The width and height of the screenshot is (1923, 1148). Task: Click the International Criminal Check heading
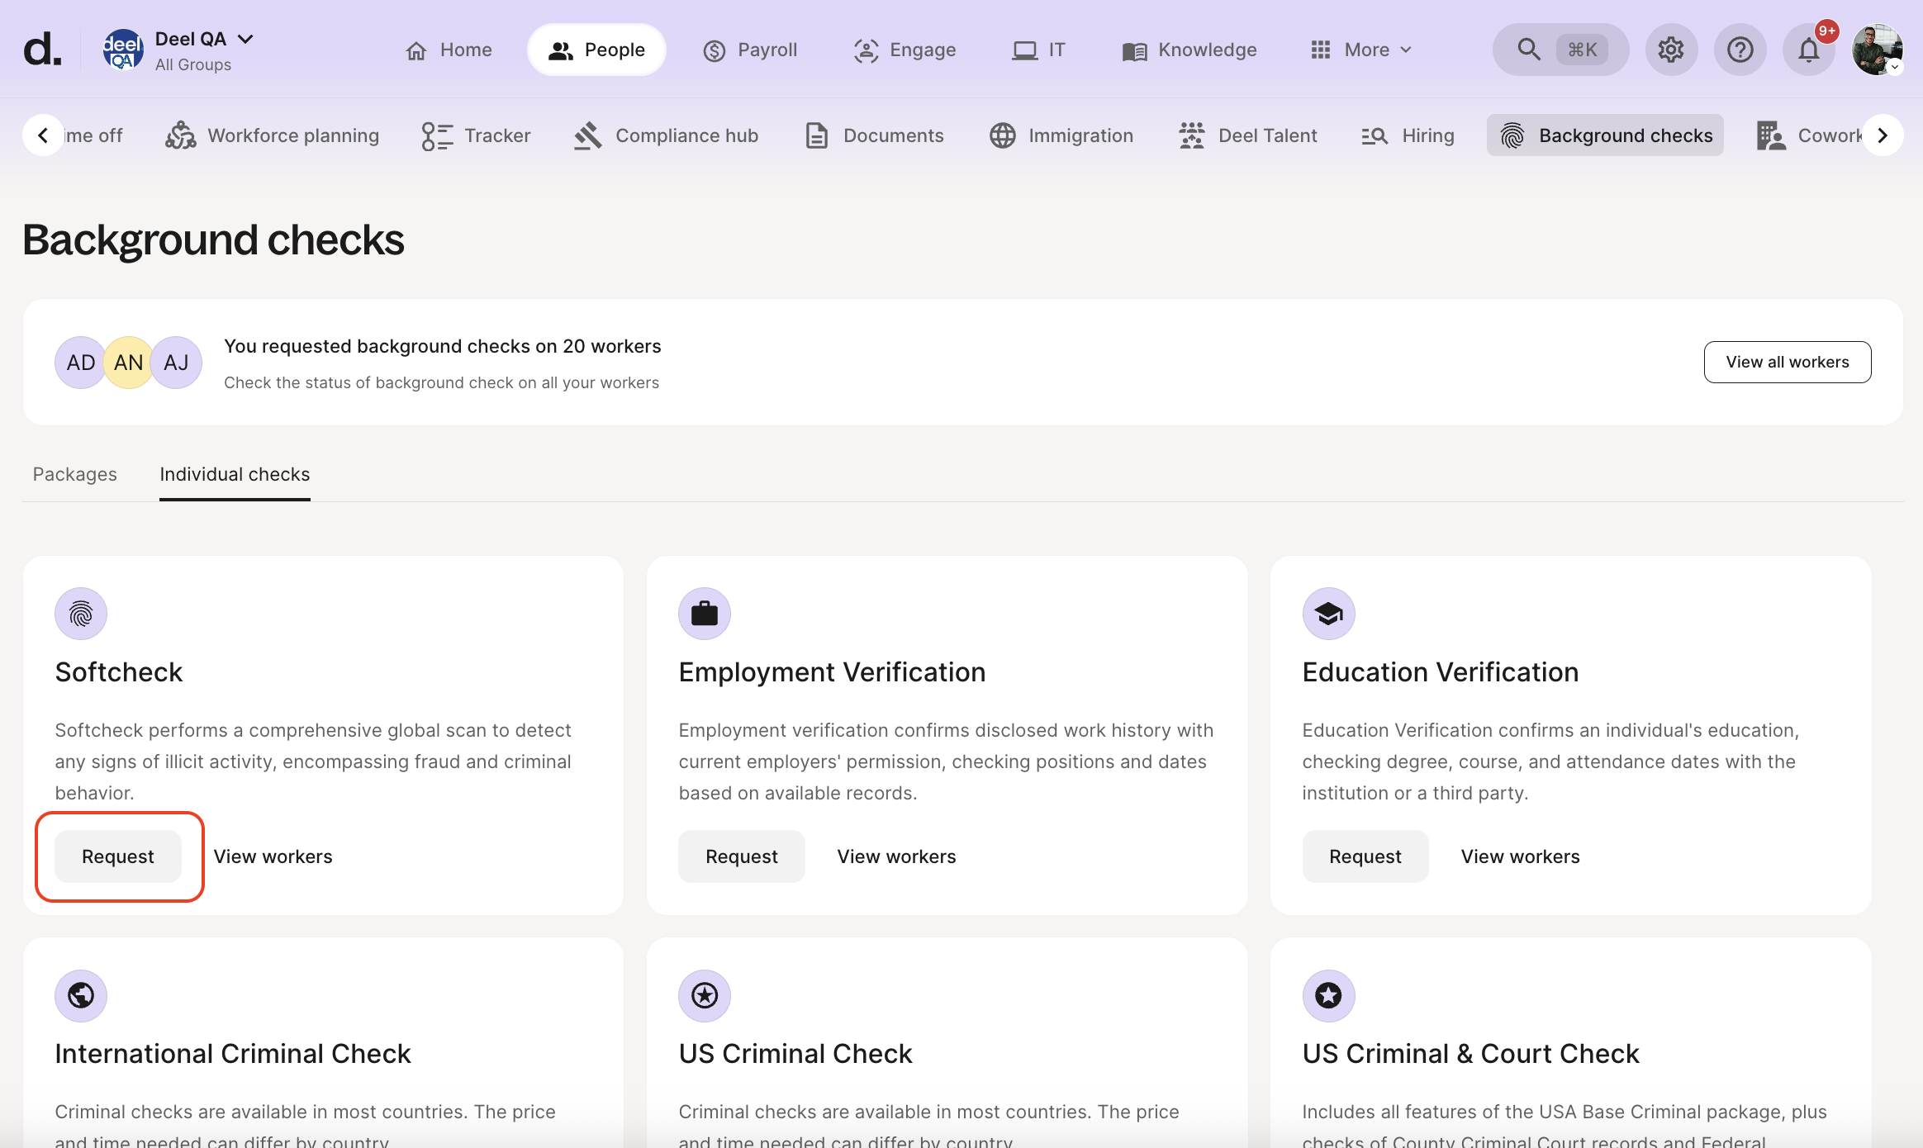(233, 1054)
